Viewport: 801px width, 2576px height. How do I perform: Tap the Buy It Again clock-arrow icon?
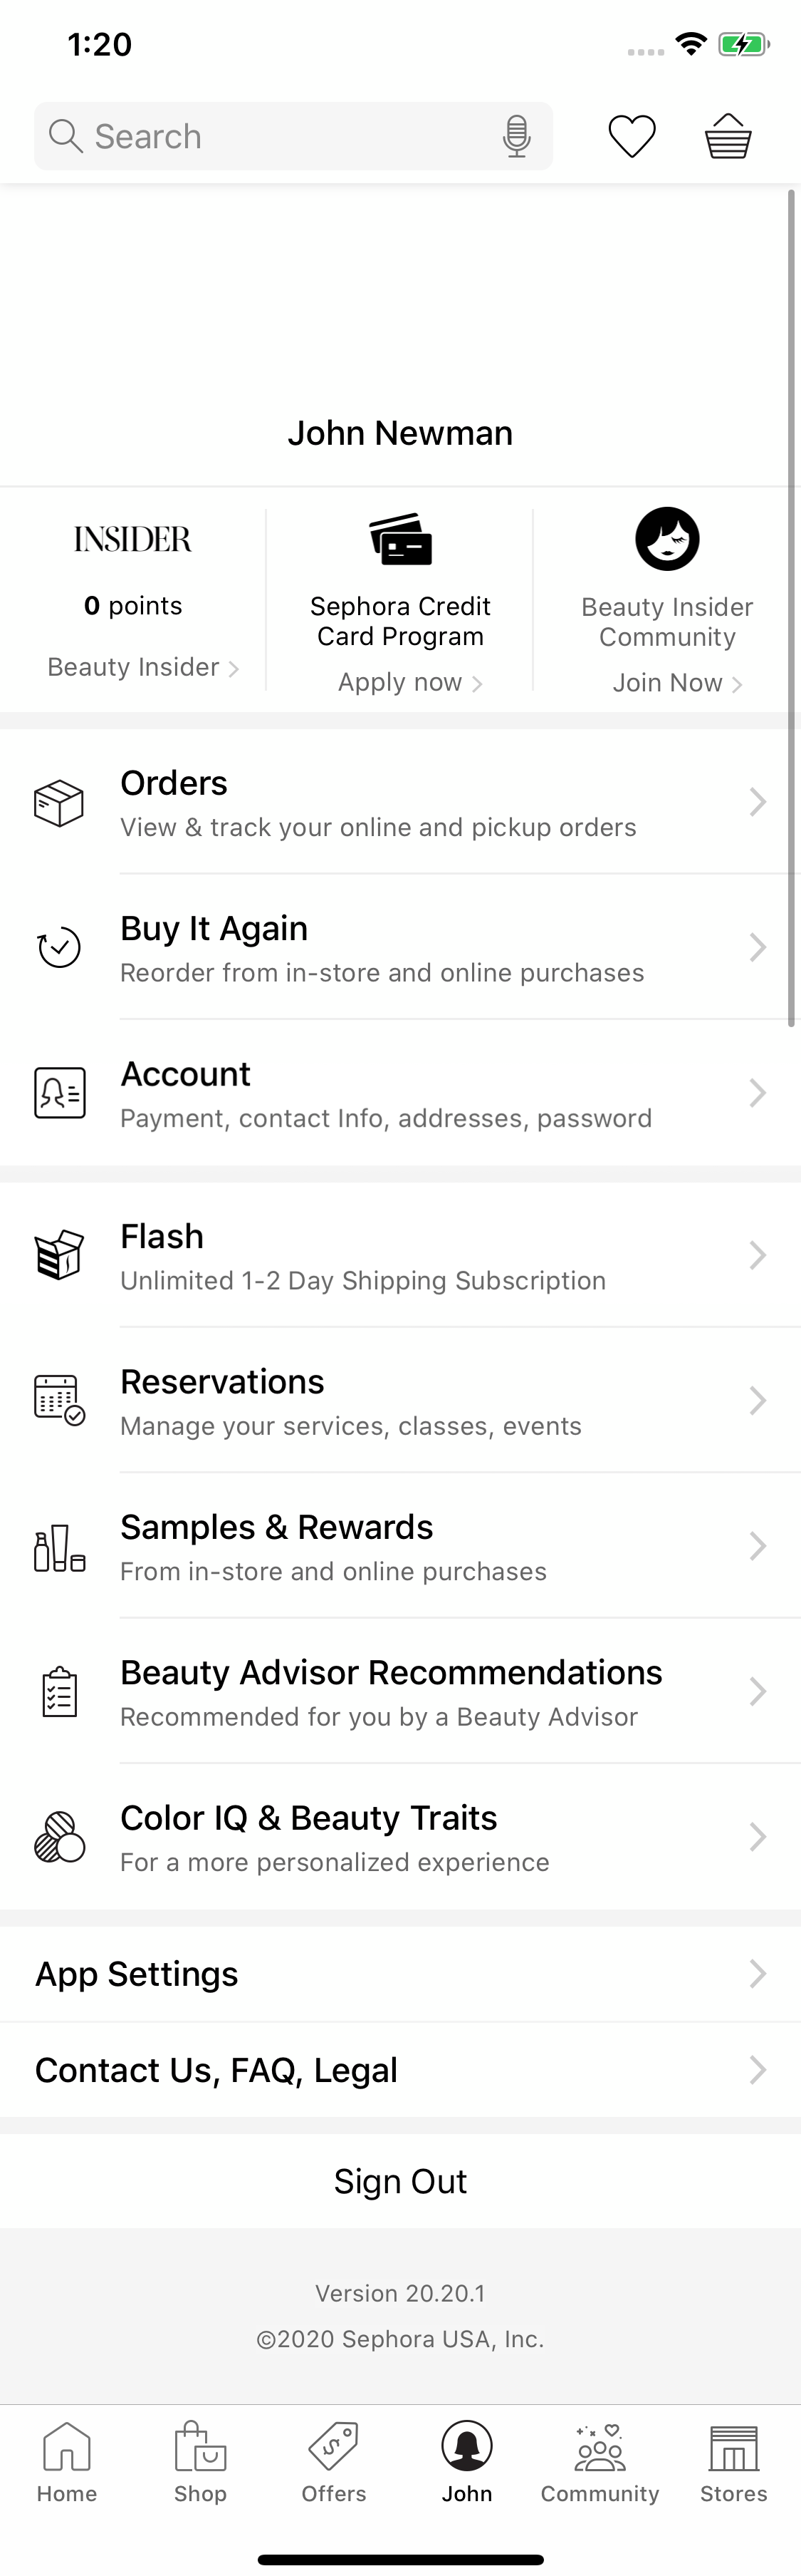click(x=57, y=946)
